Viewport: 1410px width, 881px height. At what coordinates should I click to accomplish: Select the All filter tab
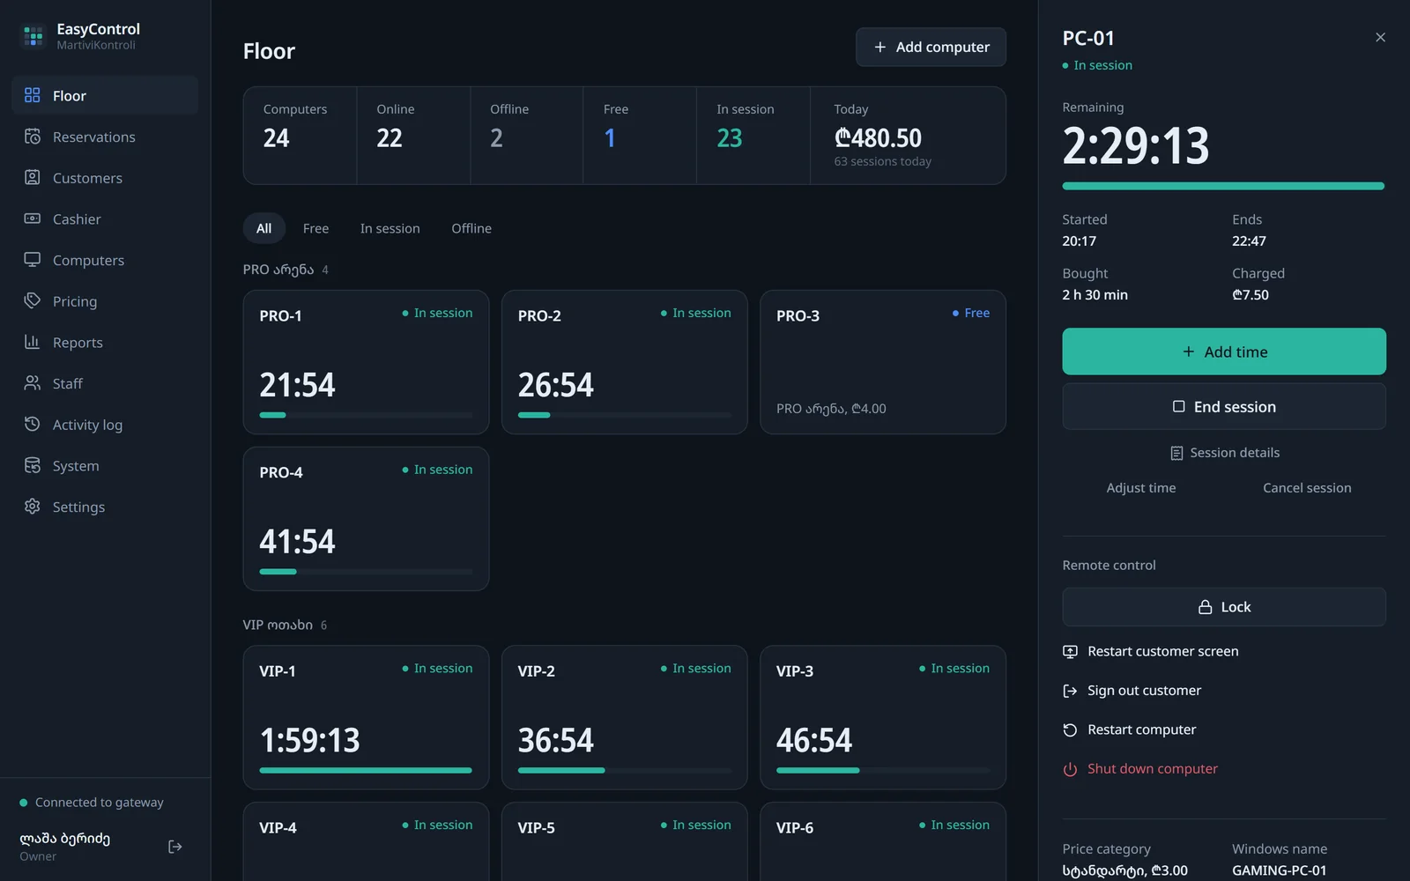tap(263, 228)
